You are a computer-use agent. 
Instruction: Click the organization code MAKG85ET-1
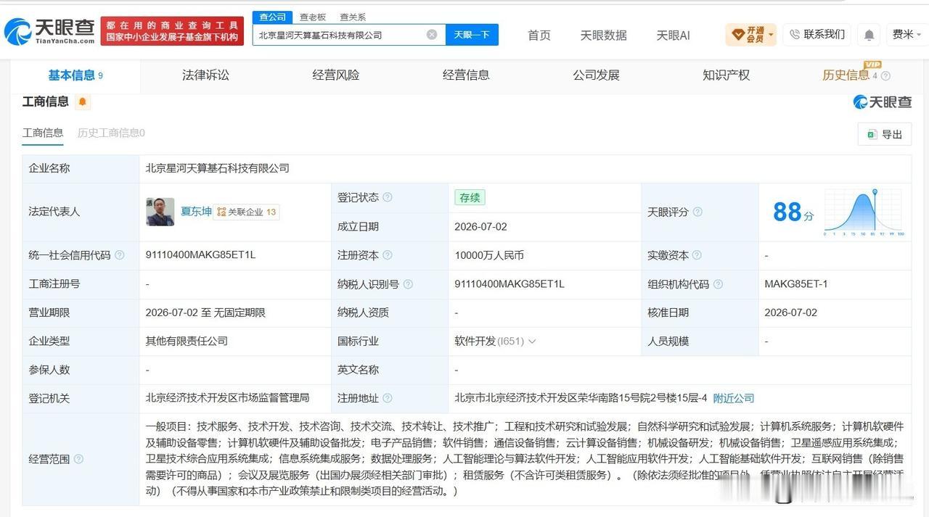(x=796, y=284)
